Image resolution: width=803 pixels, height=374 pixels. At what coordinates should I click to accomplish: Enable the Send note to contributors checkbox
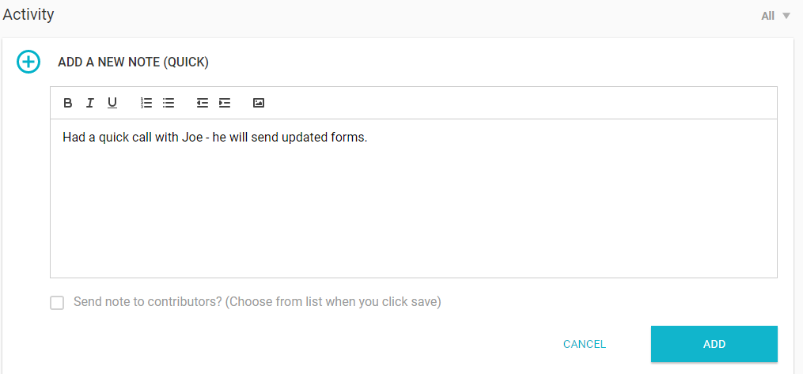pos(57,303)
